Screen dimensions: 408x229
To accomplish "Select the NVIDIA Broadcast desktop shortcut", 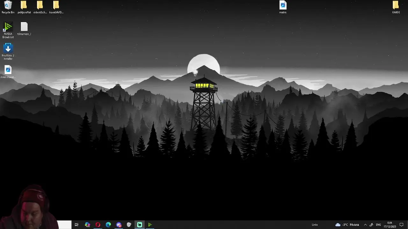I will click(8, 31).
